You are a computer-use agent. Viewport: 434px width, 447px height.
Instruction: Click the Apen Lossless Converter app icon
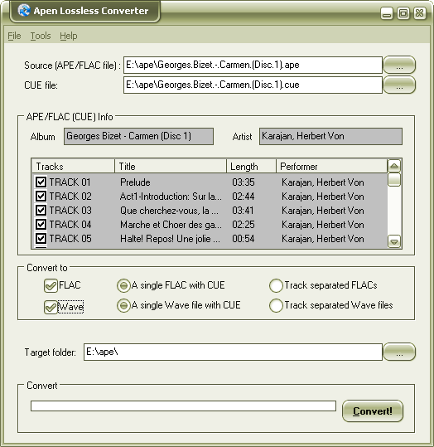click(x=24, y=11)
